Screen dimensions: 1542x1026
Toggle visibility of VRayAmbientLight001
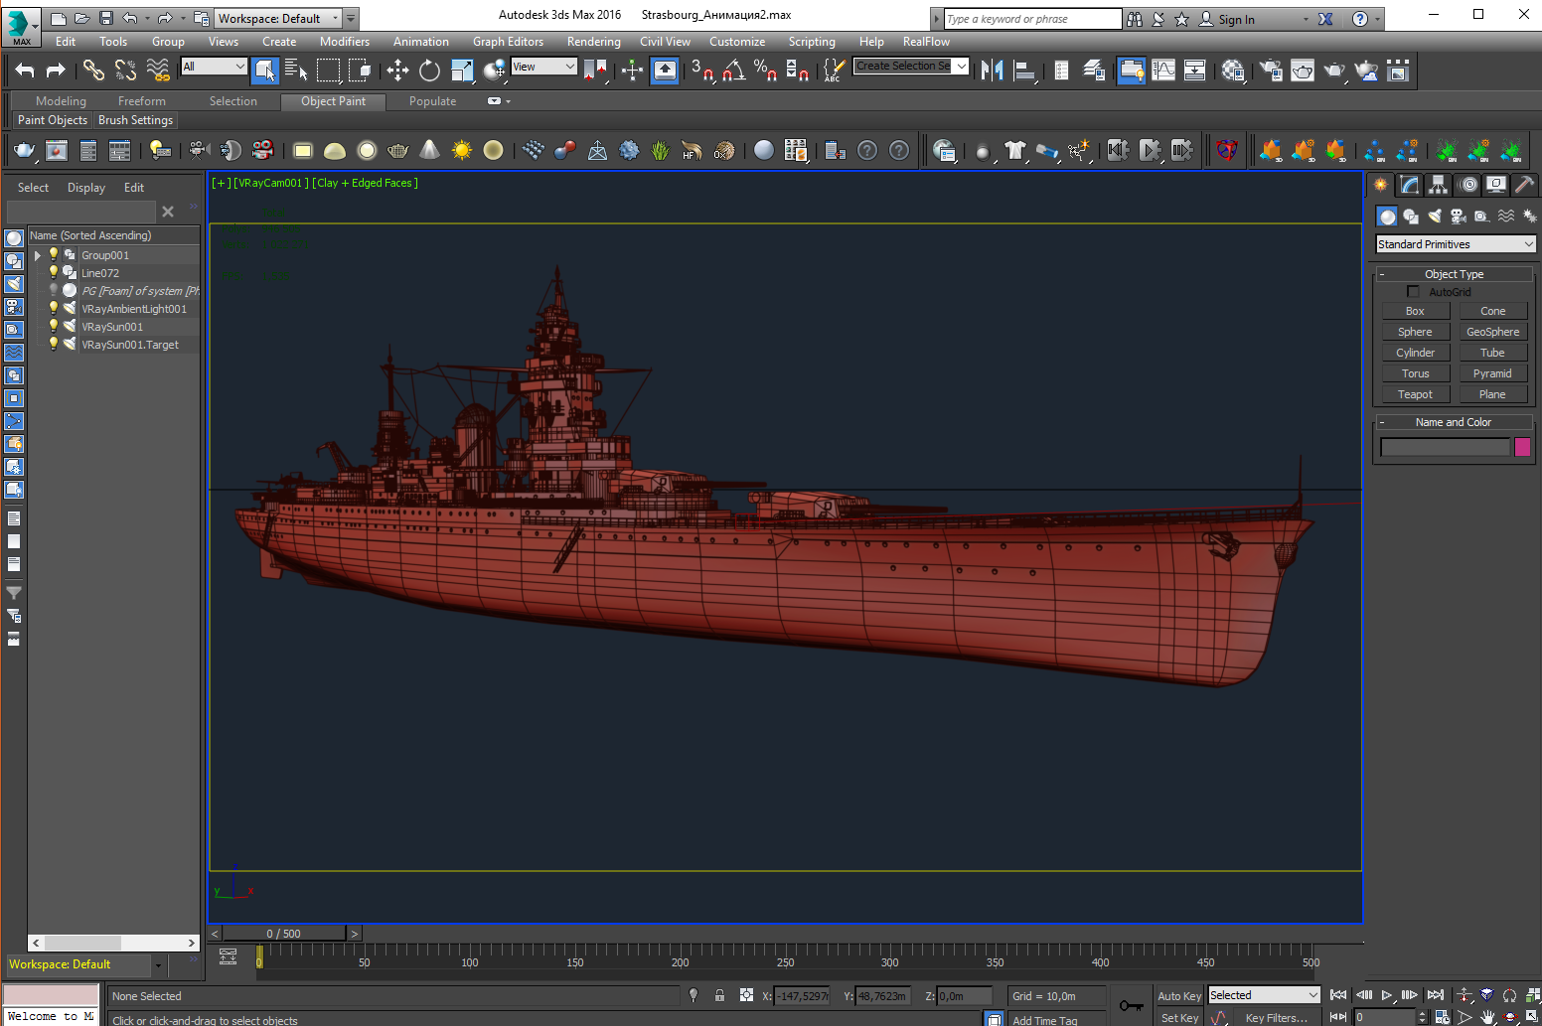tap(54, 308)
